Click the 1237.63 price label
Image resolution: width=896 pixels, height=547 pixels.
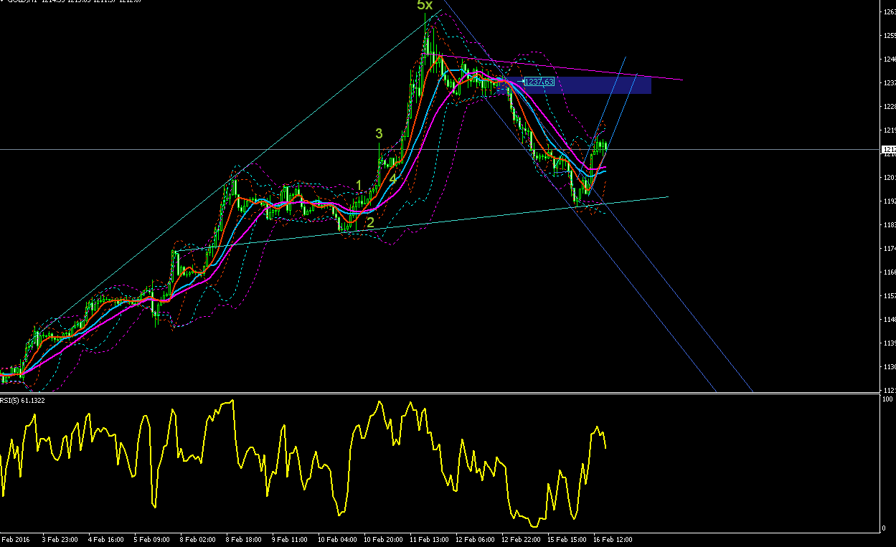[539, 82]
